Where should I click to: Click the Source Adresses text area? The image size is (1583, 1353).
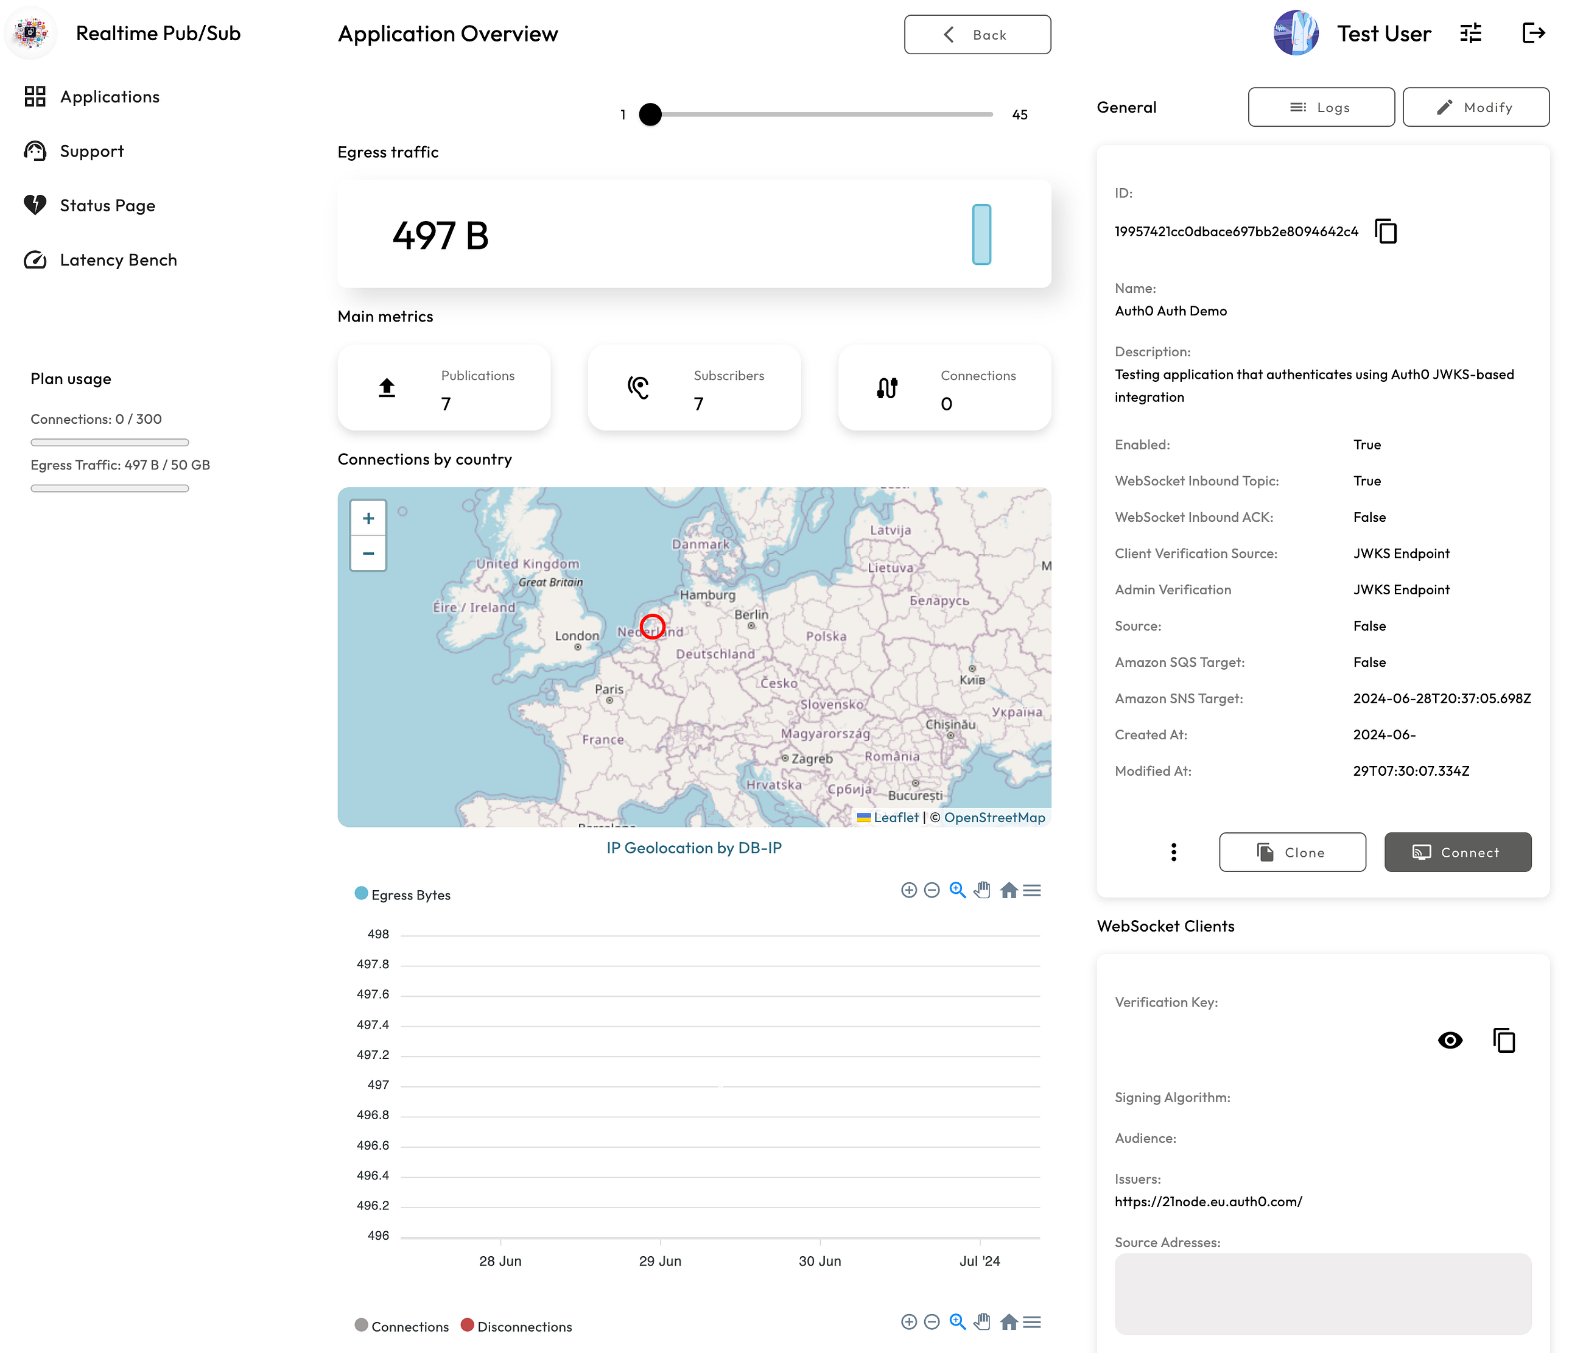[1322, 1293]
